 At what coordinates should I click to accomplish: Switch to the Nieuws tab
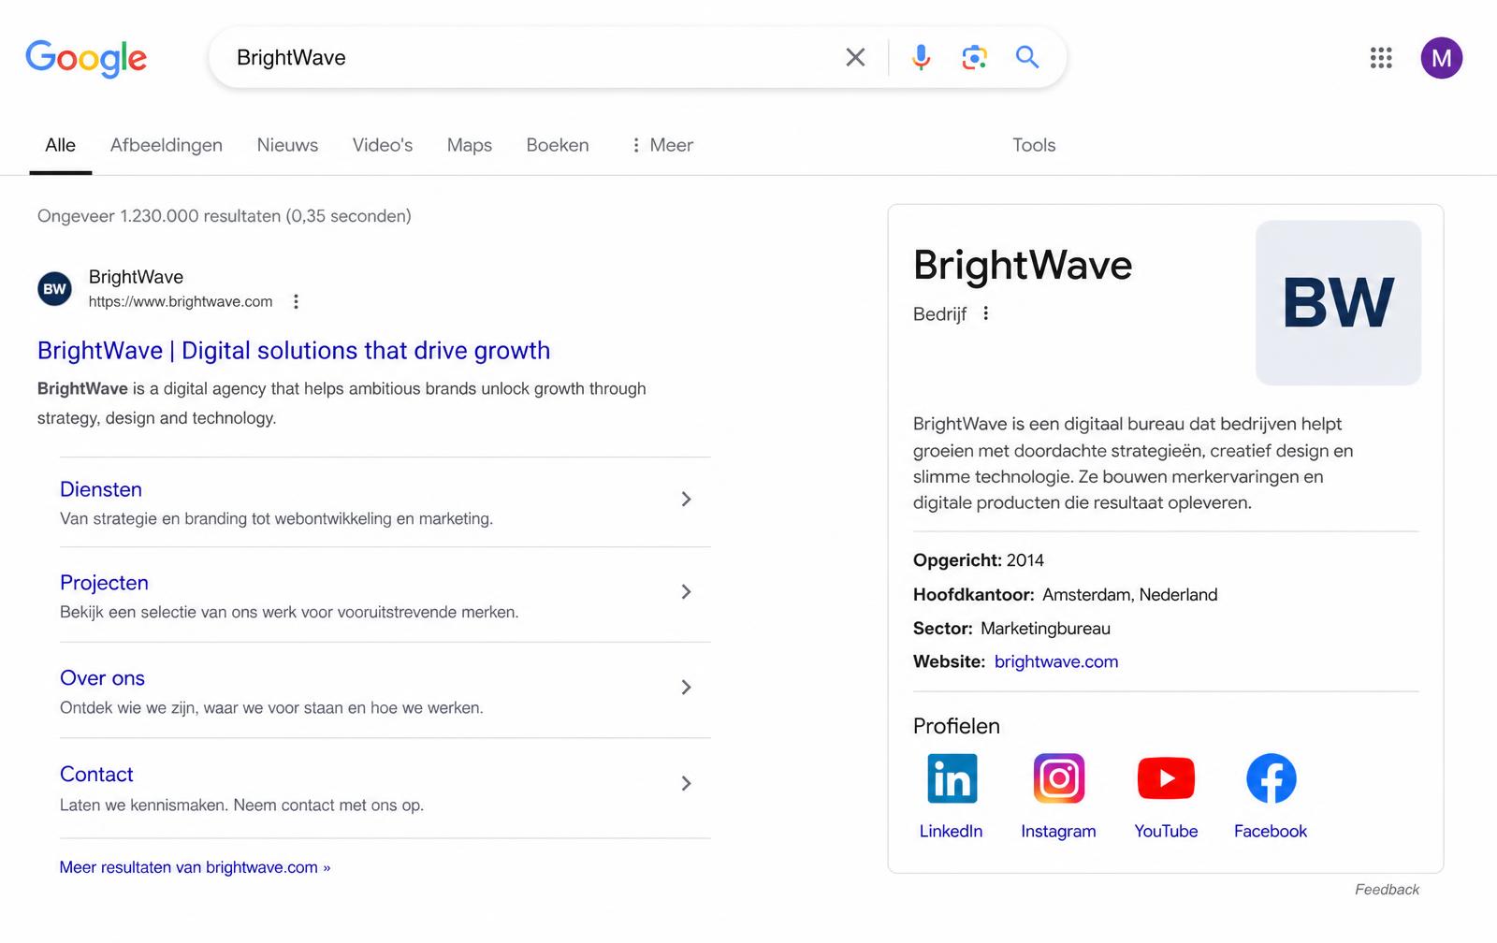(287, 145)
